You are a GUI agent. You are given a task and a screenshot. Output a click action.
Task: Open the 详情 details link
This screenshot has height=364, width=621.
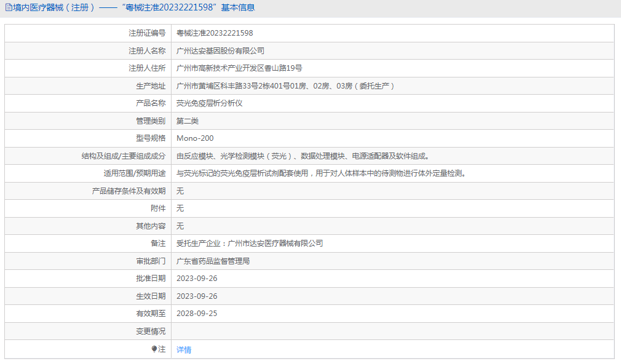(184, 350)
